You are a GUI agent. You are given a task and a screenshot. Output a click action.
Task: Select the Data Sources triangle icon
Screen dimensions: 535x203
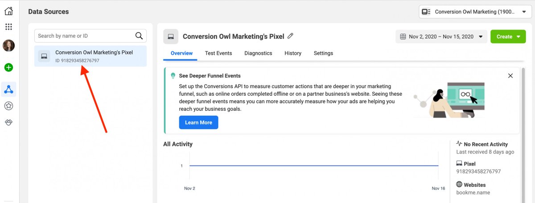(8, 89)
